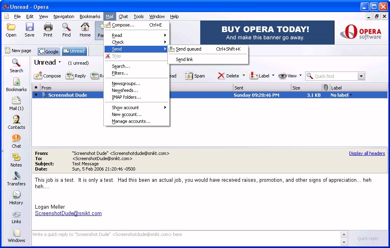Switch to the Google tab
The width and height of the screenshot is (390, 248).
click(49, 51)
